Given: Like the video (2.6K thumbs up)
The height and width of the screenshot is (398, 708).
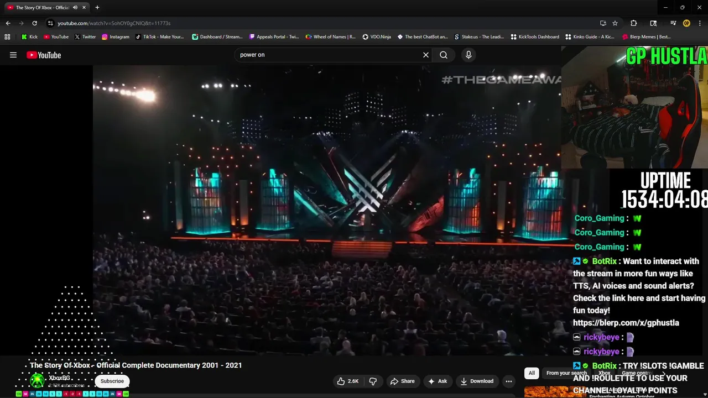Looking at the screenshot, I should click(348, 381).
